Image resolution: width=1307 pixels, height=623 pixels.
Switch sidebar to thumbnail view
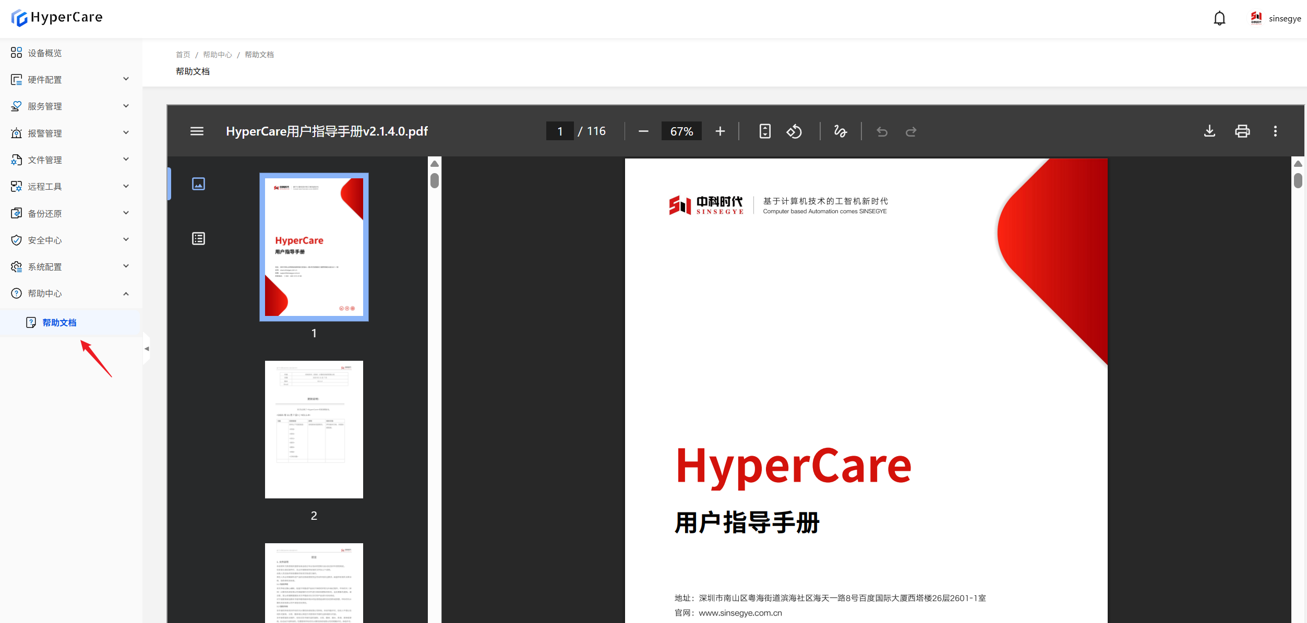coord(198,184)
